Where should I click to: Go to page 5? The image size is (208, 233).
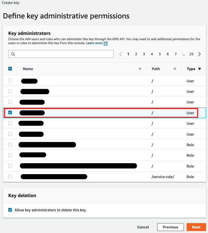click(160, 54)
